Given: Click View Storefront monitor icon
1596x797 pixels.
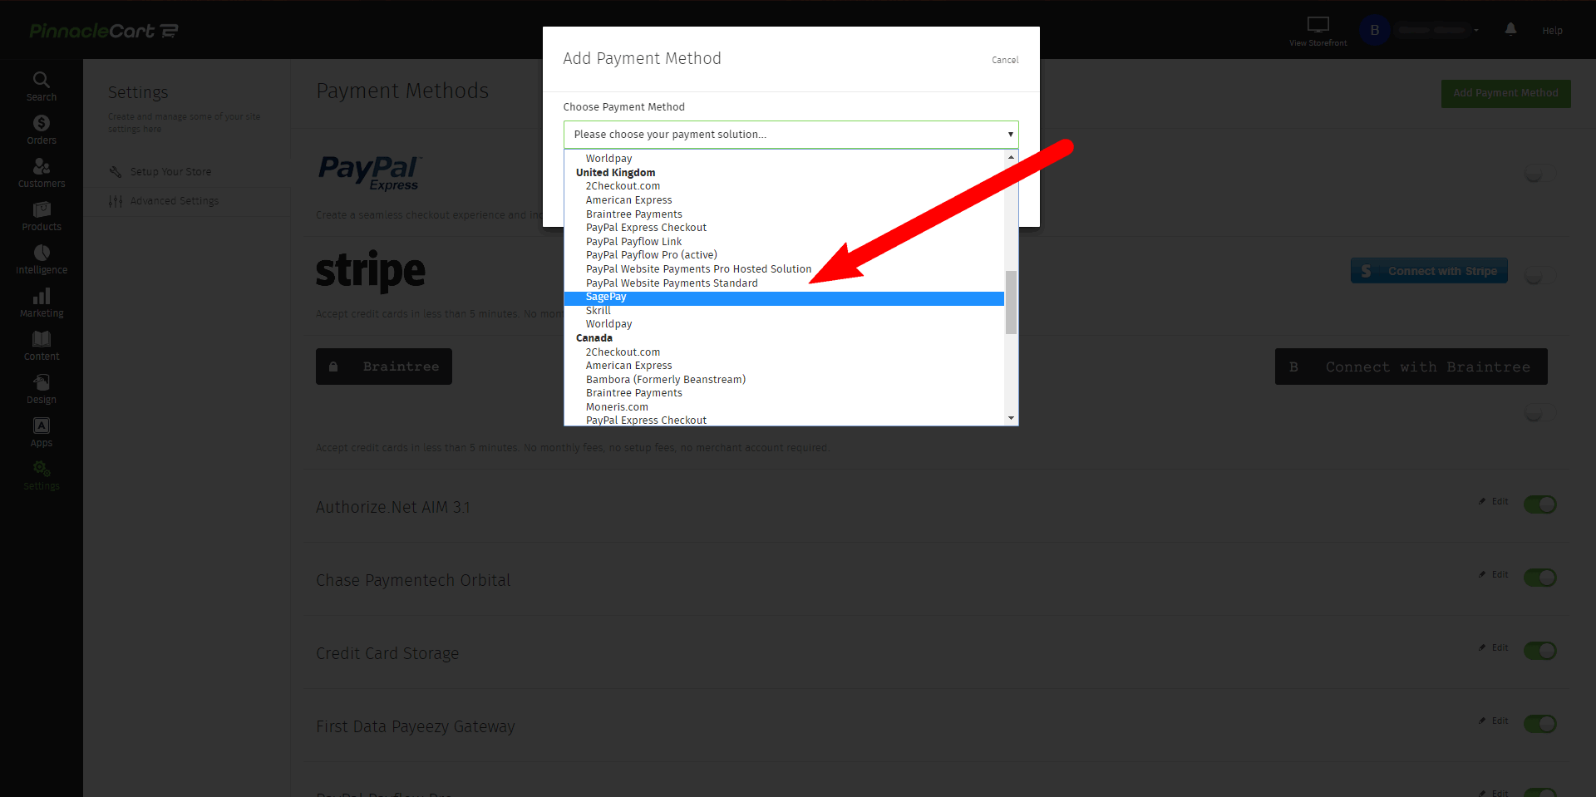Looking at the screenshot, I should [x=1318, y=25].
